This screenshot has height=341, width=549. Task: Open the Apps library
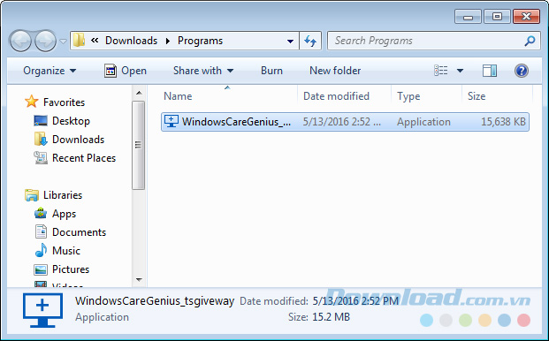click(x=64, y=214)
